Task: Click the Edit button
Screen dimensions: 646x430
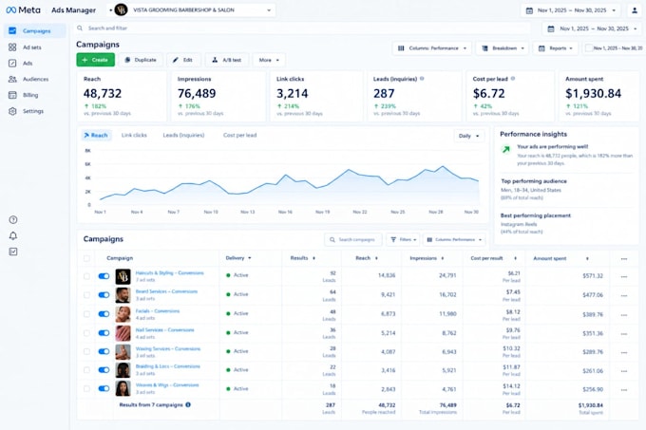Action: click(183, 60)
